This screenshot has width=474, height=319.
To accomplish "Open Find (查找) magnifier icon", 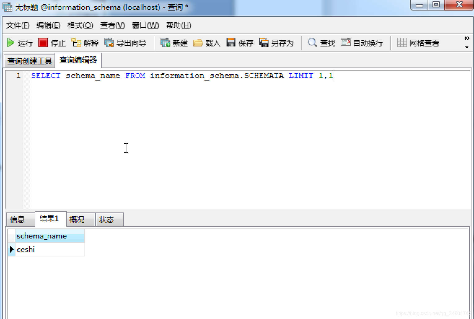I will click(x=312, y=42).
